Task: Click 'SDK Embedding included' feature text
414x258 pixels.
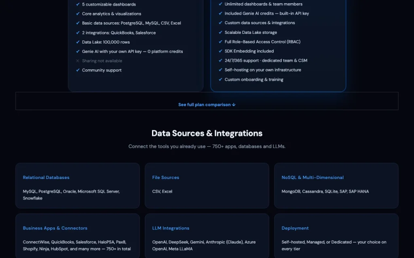Action: (x=249, y=51)
